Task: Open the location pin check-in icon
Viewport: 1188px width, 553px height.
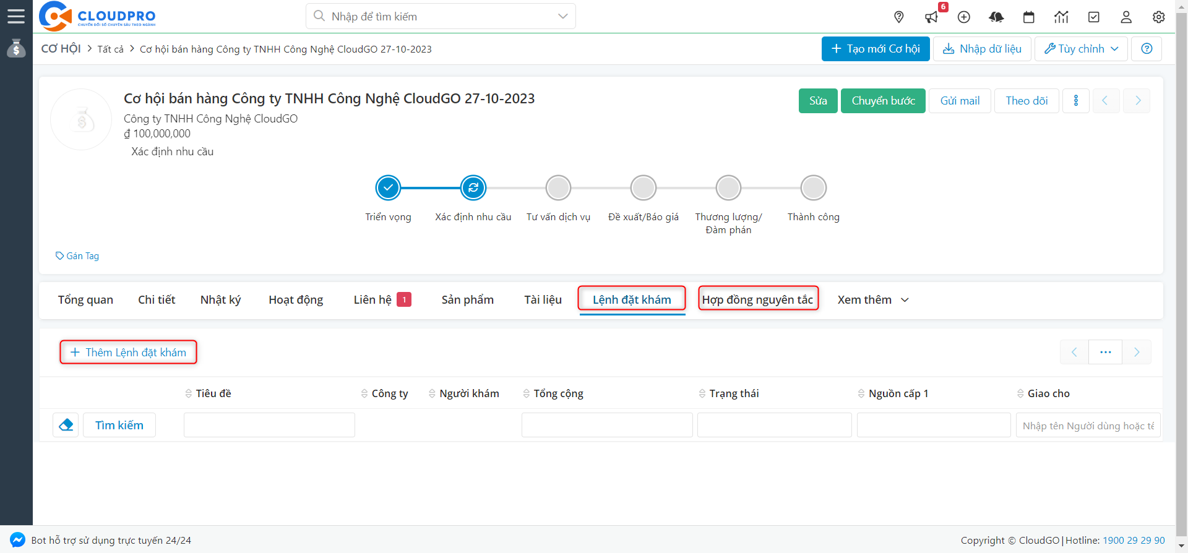Action: (x=899, y=17)
